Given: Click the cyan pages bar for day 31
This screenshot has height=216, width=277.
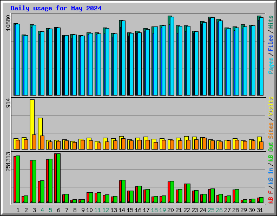Looking at the screenshot, I should coord(261,56).
